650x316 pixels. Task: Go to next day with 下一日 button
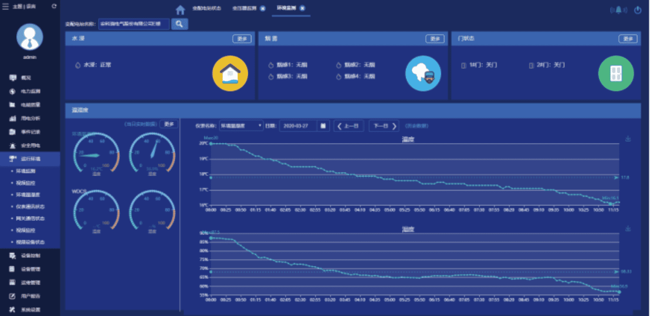point(384,126)
